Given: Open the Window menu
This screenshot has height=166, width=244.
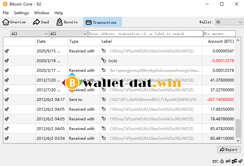Looking at the screenshot, I should [x=41, y=13].
